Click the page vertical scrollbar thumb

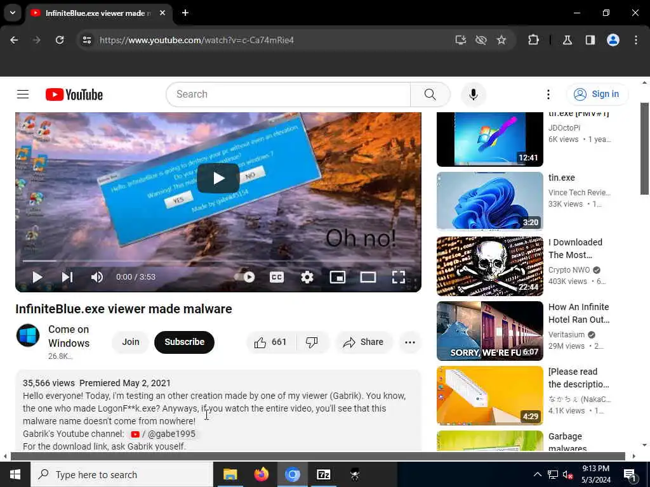645,148
